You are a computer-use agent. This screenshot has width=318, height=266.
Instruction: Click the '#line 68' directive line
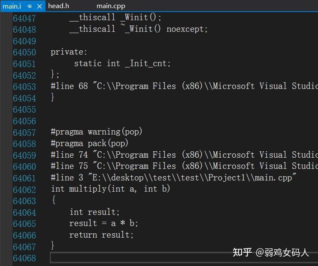pyautogui.click(x=184, y=86)
